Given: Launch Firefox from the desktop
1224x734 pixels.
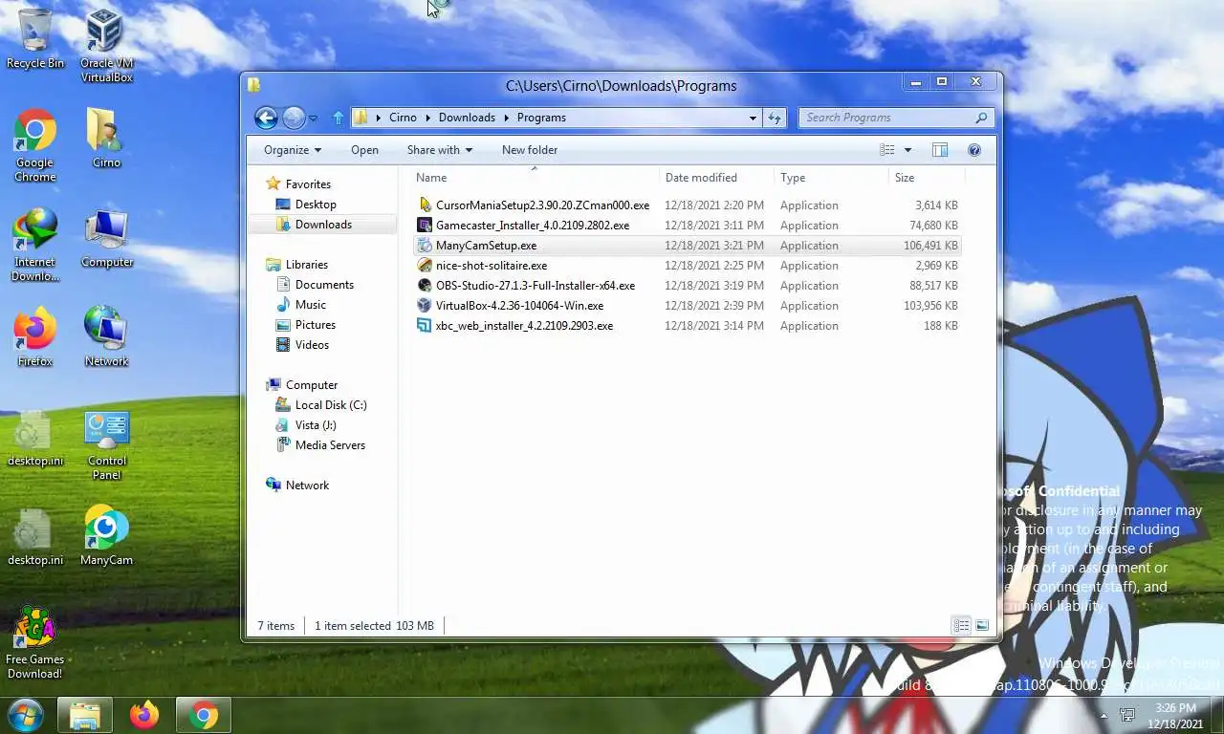Looking at the screenshot, I should click(x=35, y=336).
